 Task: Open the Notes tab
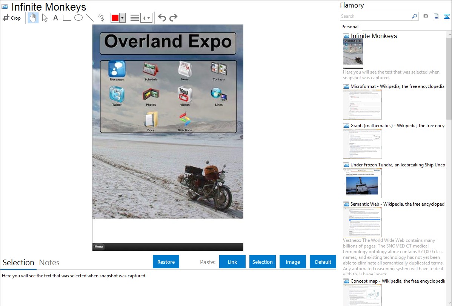[x=49, y=263]
